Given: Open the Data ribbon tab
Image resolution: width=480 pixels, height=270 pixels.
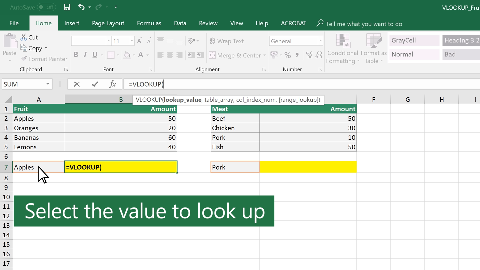Looking at the screenshot, I should (x=180, y=23).
